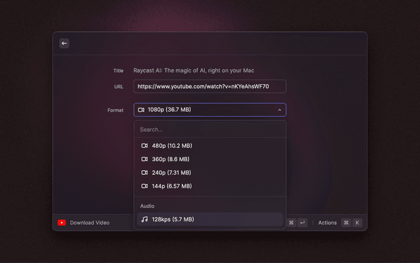Select 480p (10.2 MB) format
Viewport: 420px width, 263px height.
click(x=210, y=145)
